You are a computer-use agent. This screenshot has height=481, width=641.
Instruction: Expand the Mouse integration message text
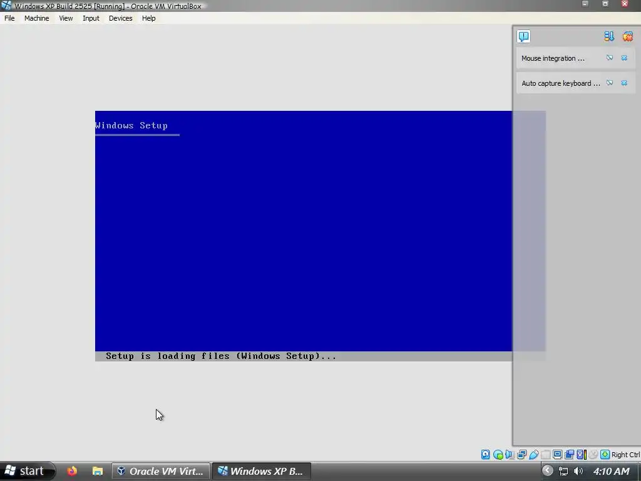[553, 58]
